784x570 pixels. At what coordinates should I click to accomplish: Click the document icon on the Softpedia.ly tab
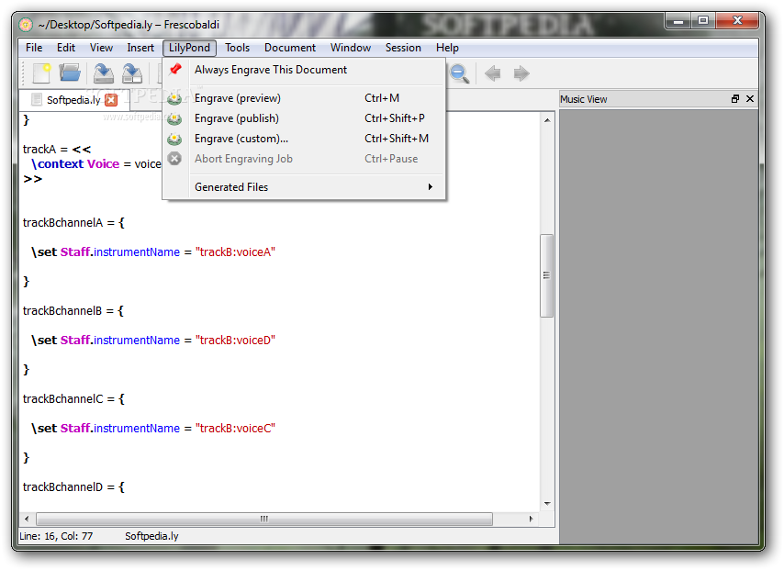[37, 99]
